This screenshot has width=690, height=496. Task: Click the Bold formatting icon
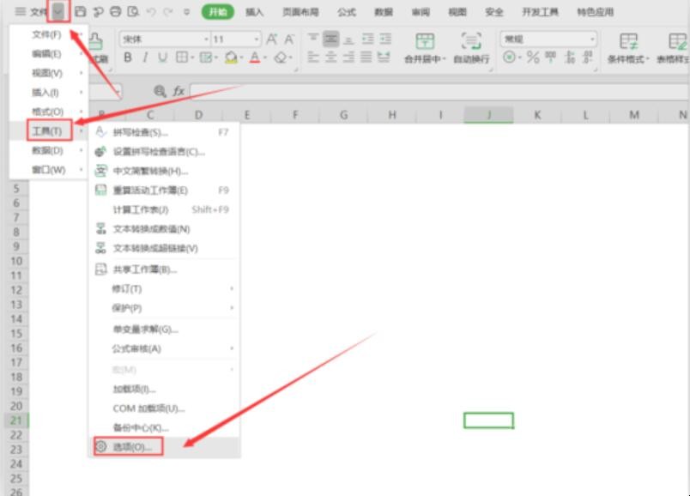point(128,57)
